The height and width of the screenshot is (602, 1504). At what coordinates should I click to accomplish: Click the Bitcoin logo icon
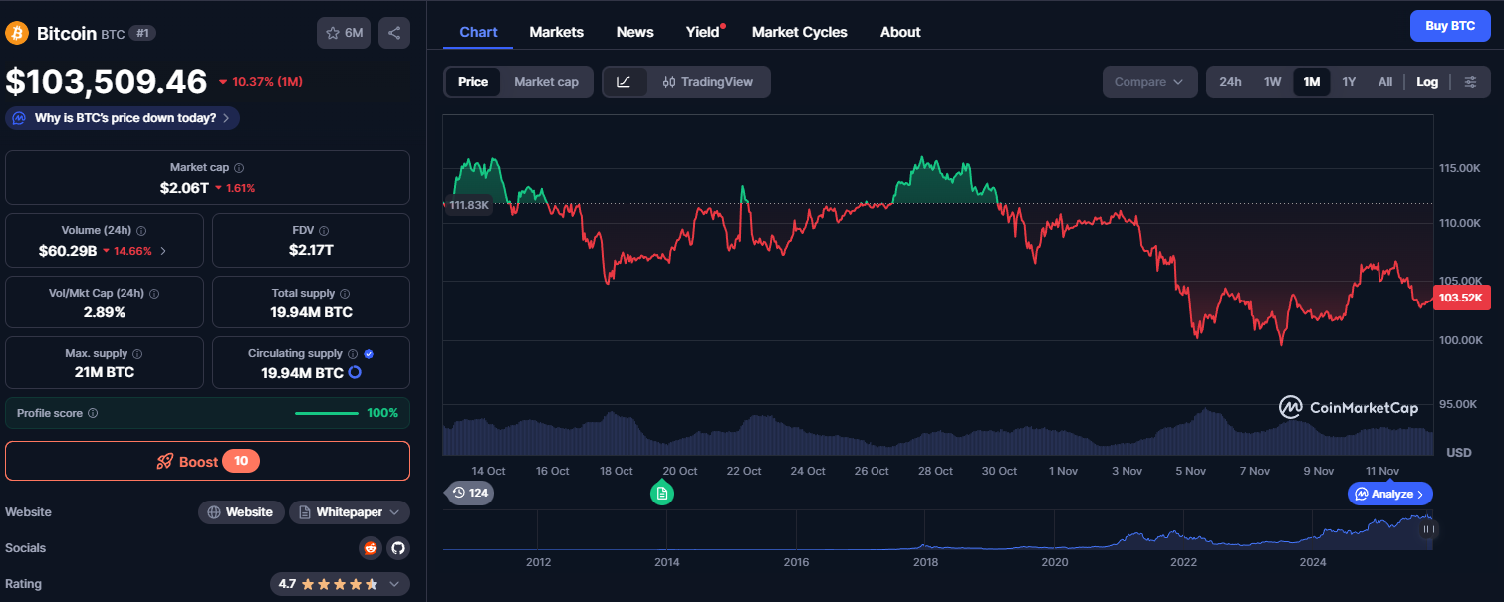pos(16,32)
